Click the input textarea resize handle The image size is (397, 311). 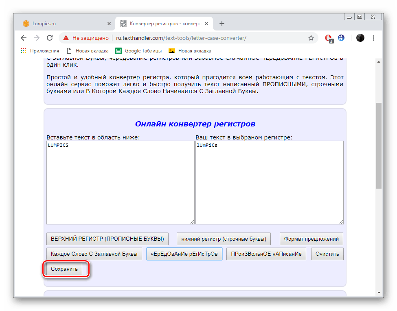click(x=192, y=222)
